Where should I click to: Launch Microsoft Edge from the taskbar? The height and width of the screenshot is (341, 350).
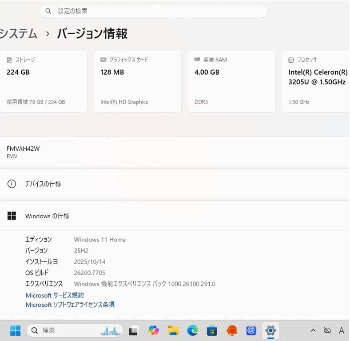point(192,330)
